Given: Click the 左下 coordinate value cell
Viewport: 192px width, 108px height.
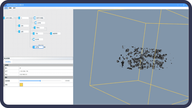Looking at the screenshot, I should tap(46, 71).
